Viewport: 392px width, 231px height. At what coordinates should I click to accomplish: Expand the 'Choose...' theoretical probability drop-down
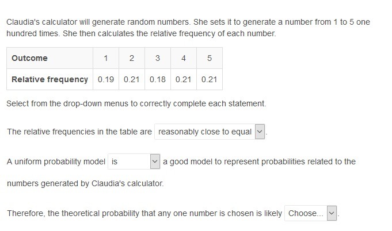click(310, 213)
